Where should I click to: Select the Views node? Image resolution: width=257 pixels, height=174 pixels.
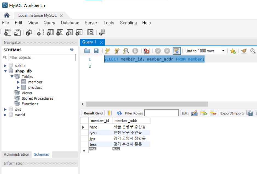27,93
